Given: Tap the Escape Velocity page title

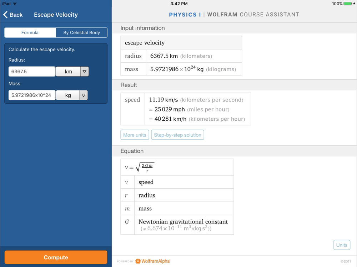Looking at the screenshot, I should (56, 15).
